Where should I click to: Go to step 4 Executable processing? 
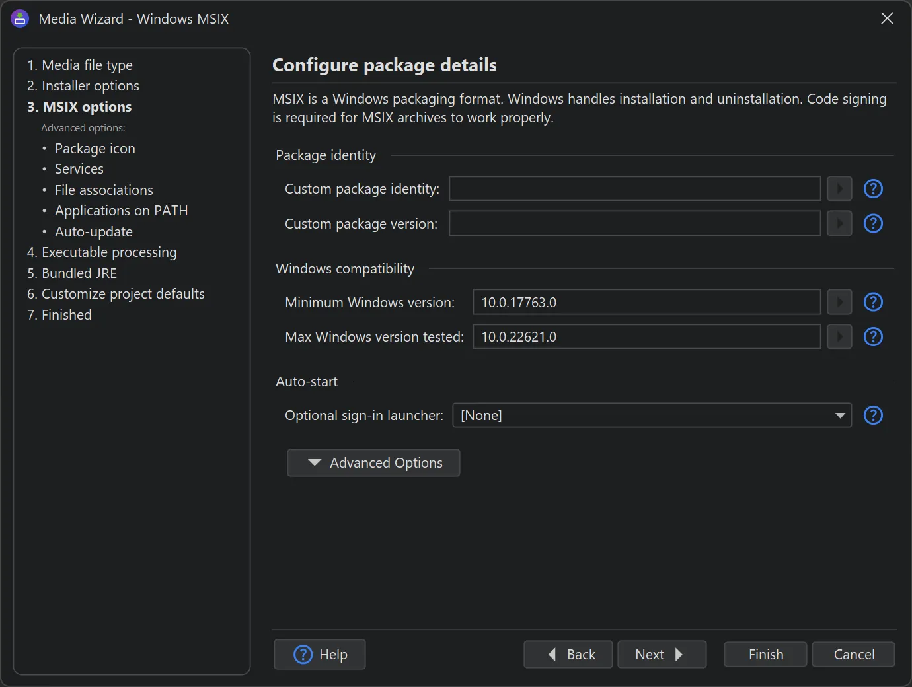click(102, 252)
